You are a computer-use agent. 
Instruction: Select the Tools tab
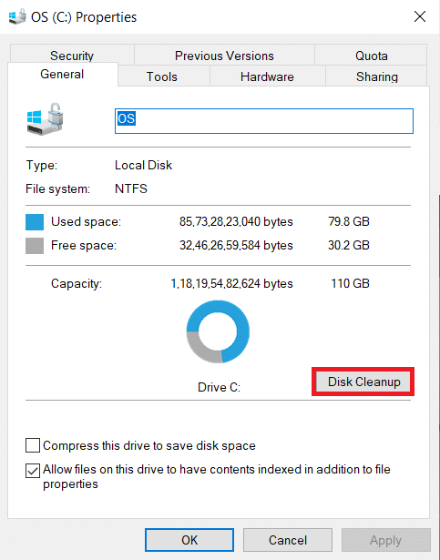(162, 76)
